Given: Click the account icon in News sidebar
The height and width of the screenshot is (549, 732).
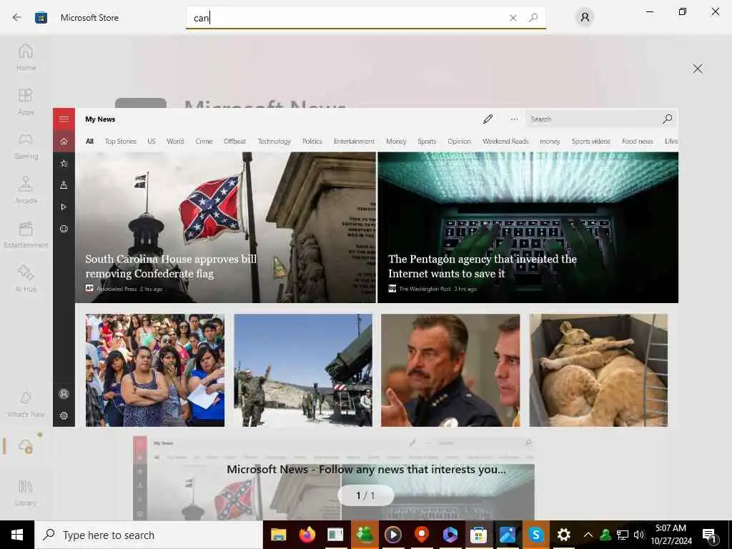Looking at the screenshot, I should pyautogui.click(x=64, y=394).
